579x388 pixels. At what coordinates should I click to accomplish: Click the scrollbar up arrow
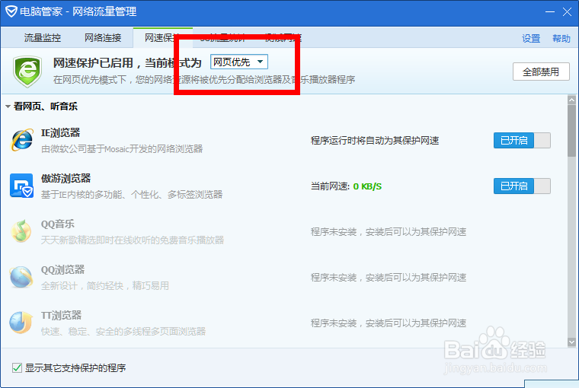point(571,100)
